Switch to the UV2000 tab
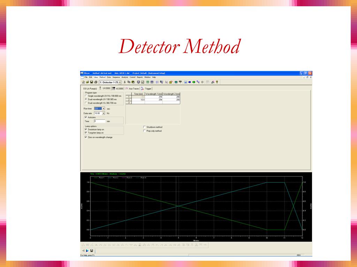This screenshot has width=357, height=267. pos(105,88)
